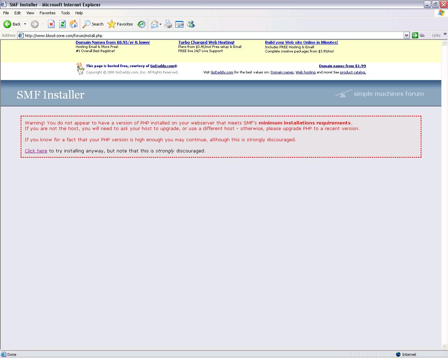448x358 pixels.
Task: Open the Mail toolbar icon
Action: click(154, 24)
